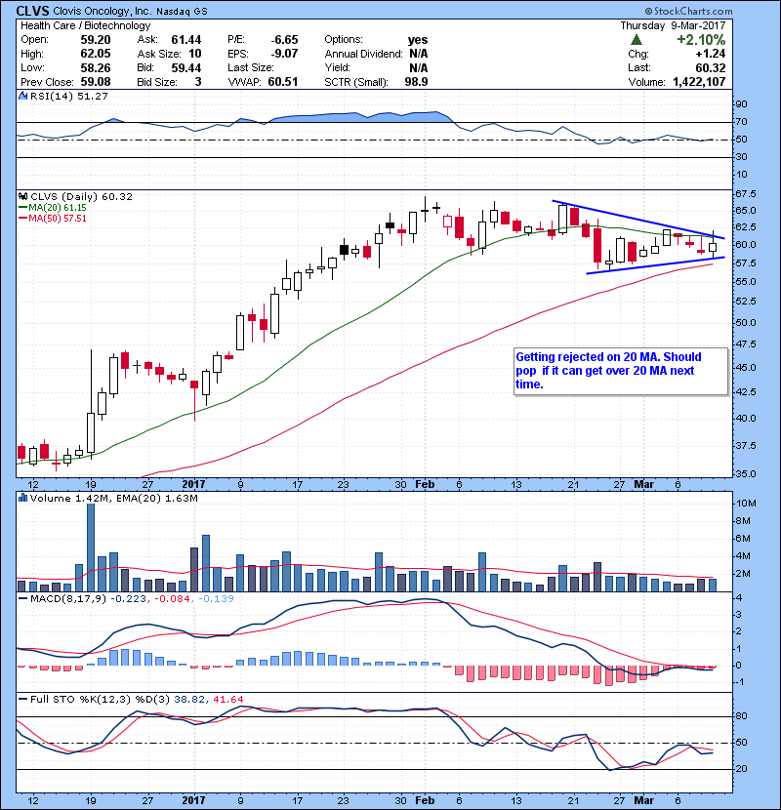Click the +2.10% percent change

click(x=701, y=40)
